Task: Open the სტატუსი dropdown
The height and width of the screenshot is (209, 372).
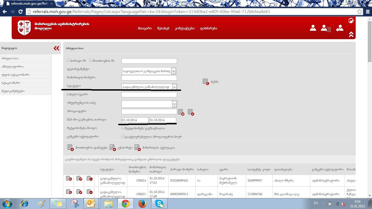Action: 174,87
